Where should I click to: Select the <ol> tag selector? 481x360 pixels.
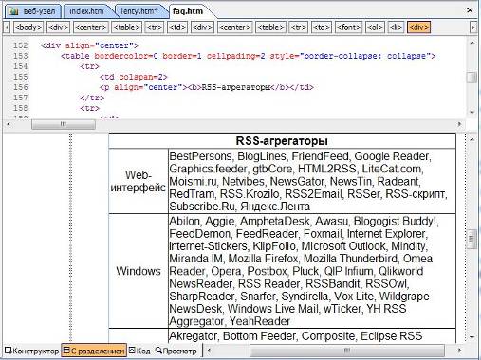pos(375,27)
